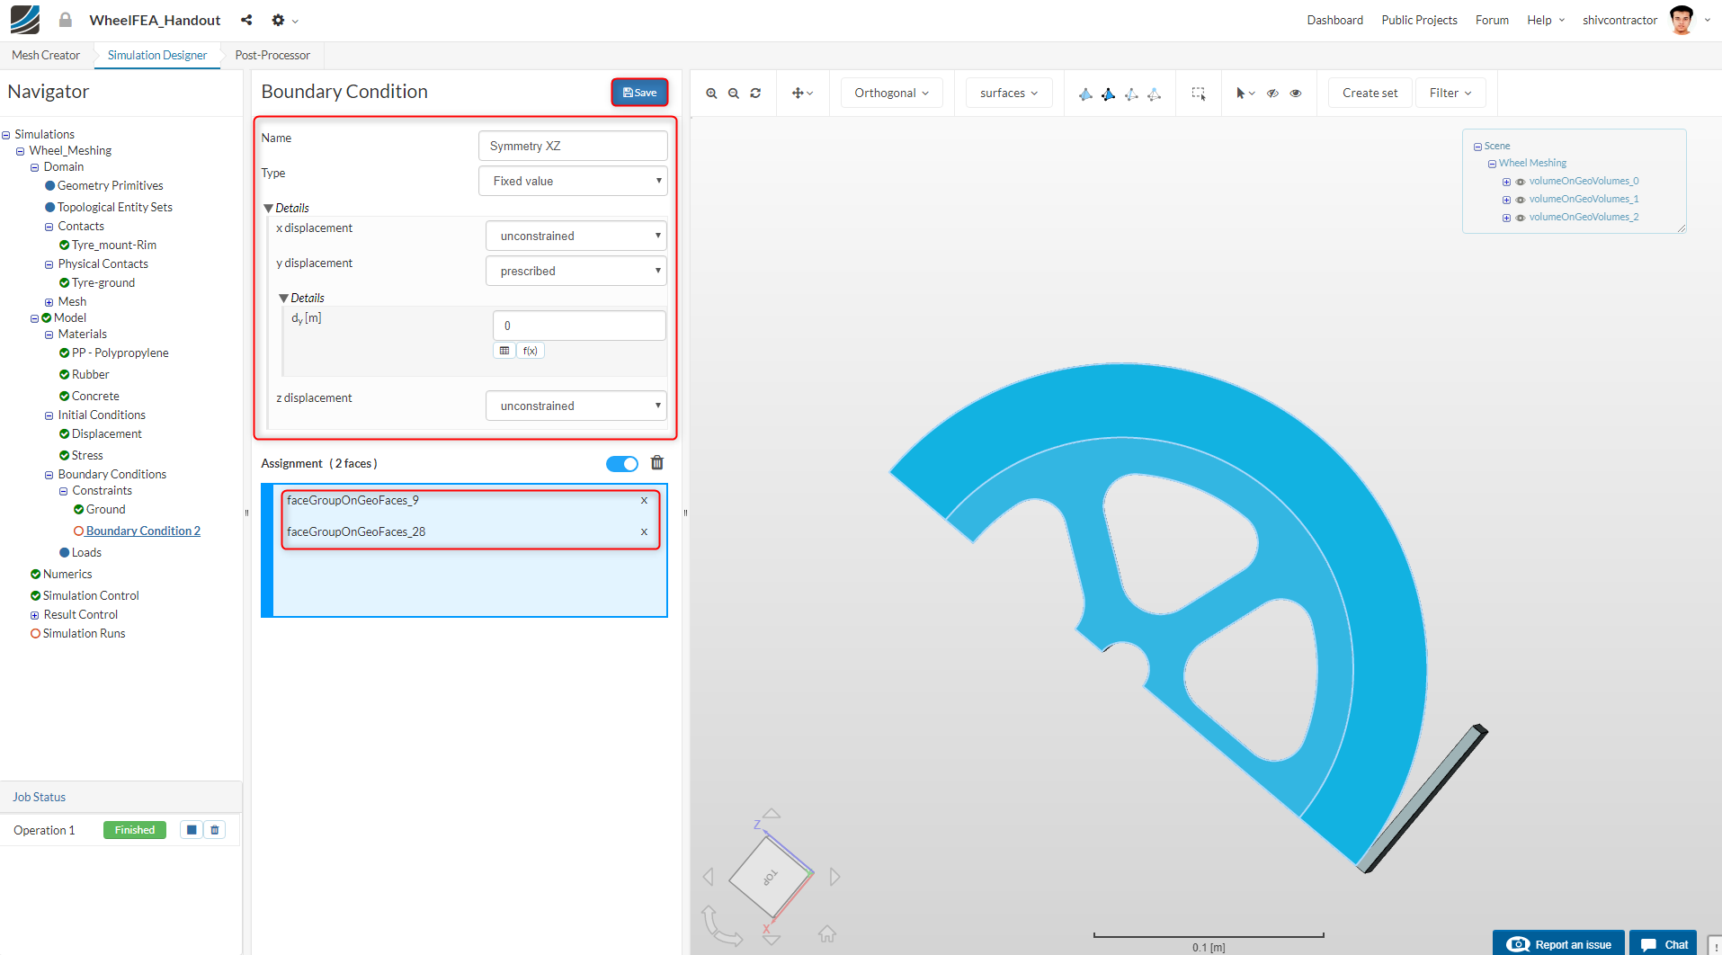Select the first tetrahedron render mode icon
Screen dimensions: 1722x955
point(1085,94)
